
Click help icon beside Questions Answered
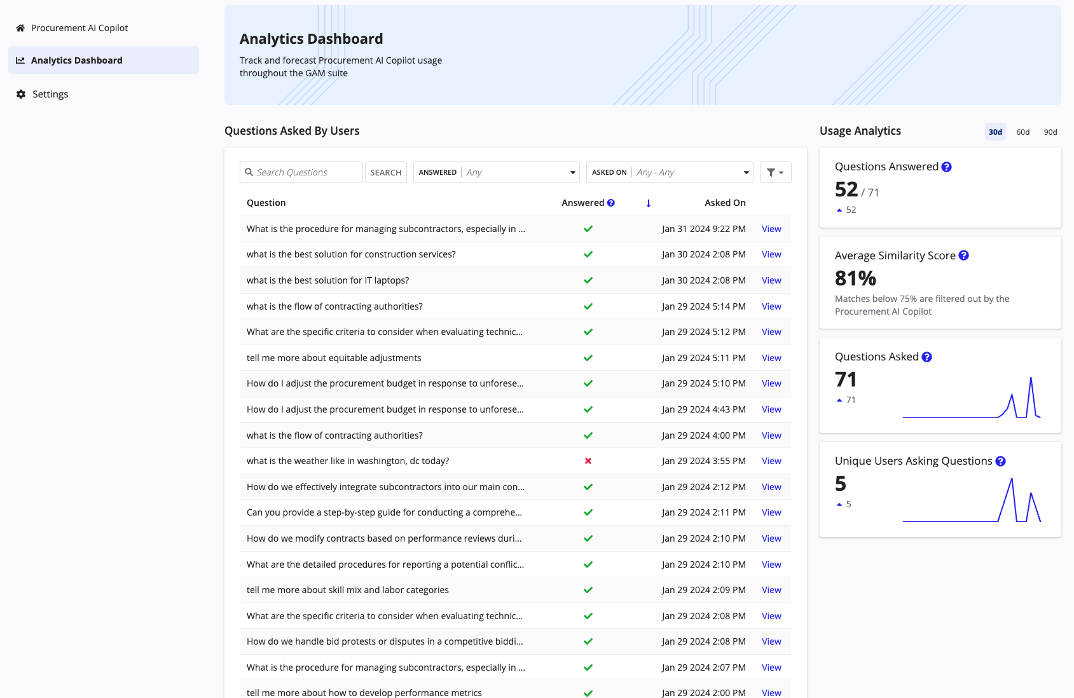click(947, 167)
